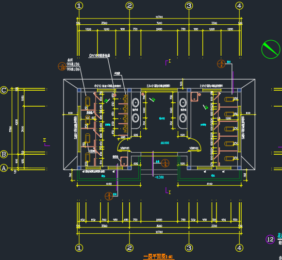282x260 pixels.
Task: Click the green north arrow compass
Action: (271, 49)
